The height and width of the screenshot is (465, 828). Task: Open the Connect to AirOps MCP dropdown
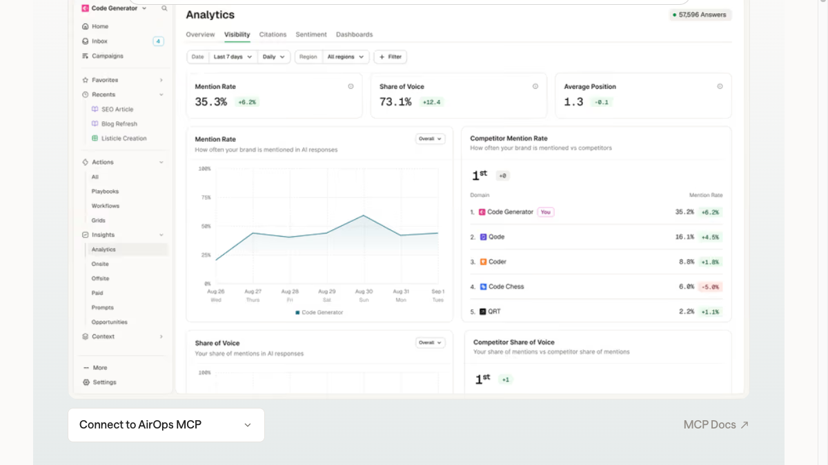click(166, 425)
